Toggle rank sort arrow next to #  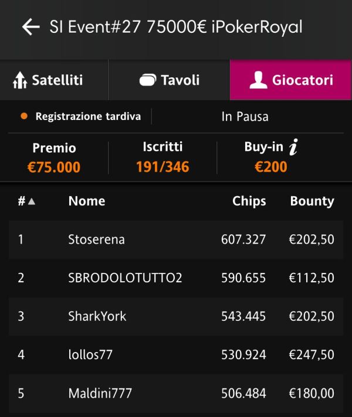click(x=32, y=201)
